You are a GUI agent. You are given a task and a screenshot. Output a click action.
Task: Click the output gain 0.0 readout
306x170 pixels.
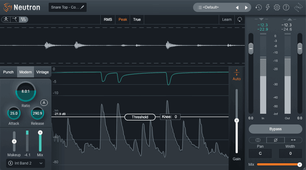(300, 118)
